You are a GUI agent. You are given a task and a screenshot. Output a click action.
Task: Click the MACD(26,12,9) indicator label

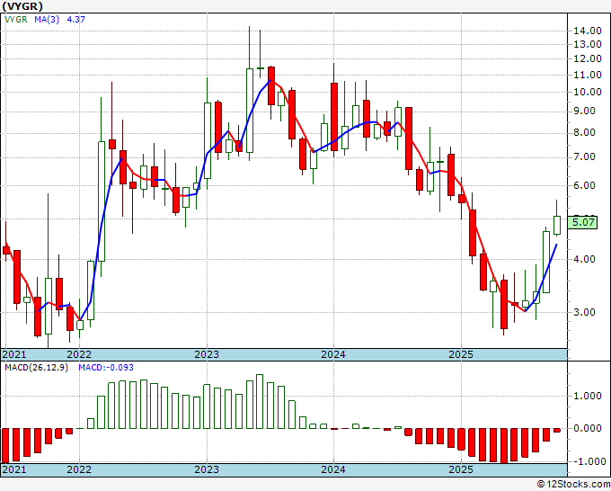tap(36, 368)
